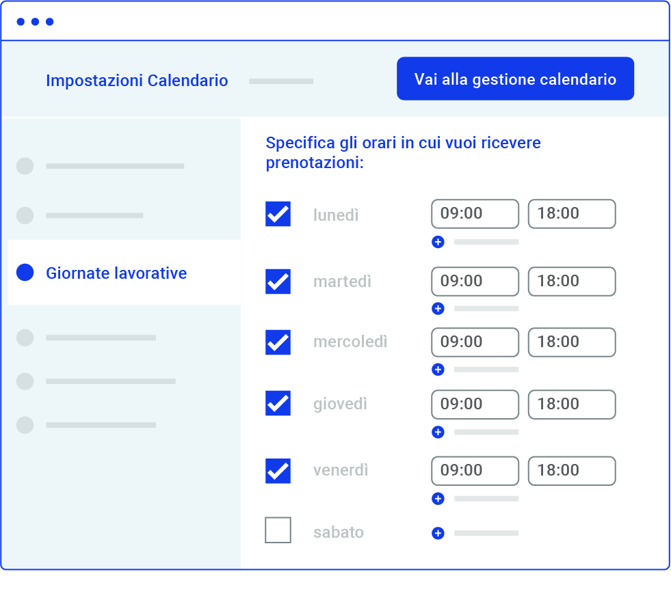Image resolution: width=671 pixels, height=602 pixels.
Task: Click the first gray circle icon in sidebar
Action: click(x=25, y=166)
